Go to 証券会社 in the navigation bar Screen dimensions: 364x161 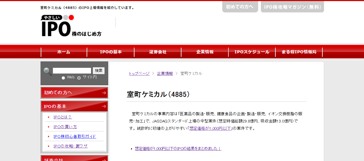pos(158,52)
